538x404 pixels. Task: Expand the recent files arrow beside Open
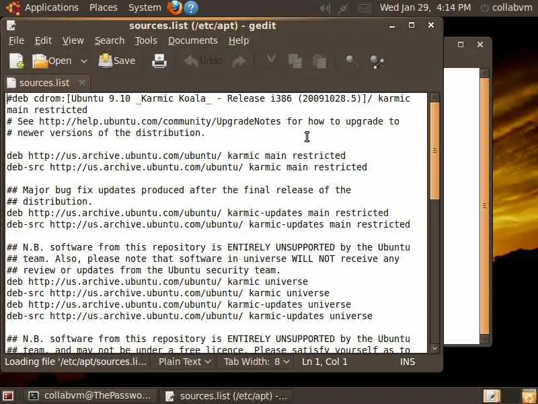83,61
